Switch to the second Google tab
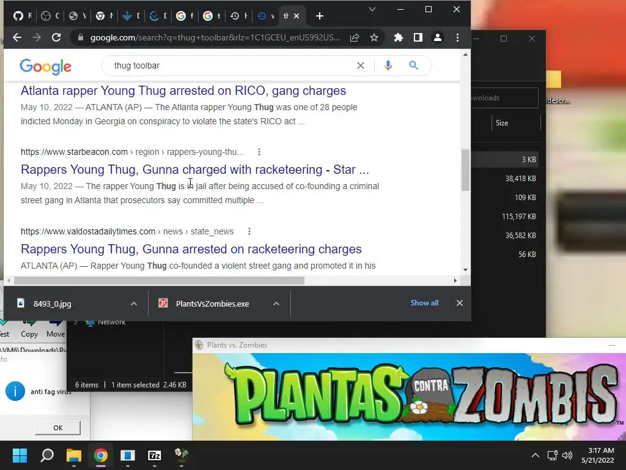This screenshot has height=470, width=626. point(212,16)
